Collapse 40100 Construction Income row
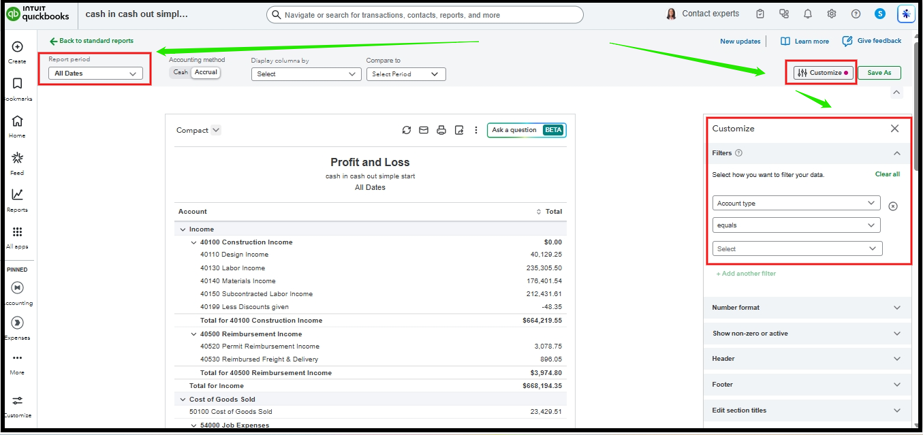Screen dimensions: 923x435 pyautogui.click(x=193, y=242)
